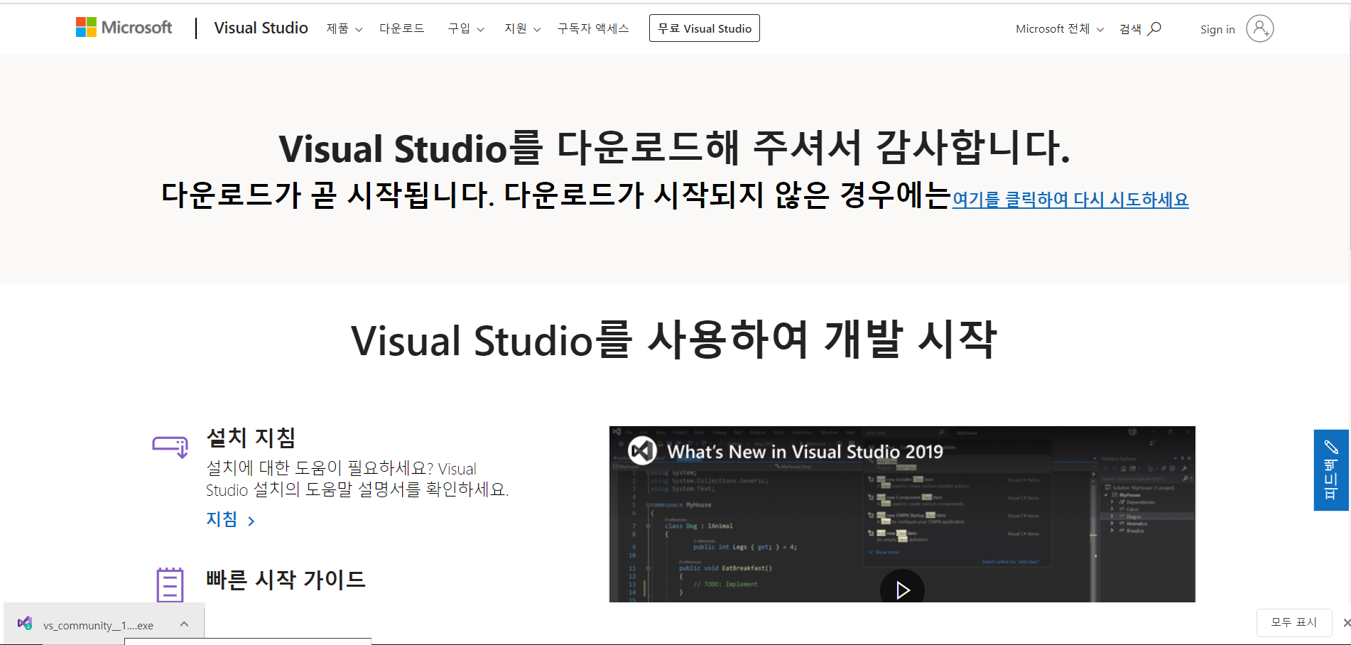Click the Visual Studio logo in video

click(x=642, y=450)
